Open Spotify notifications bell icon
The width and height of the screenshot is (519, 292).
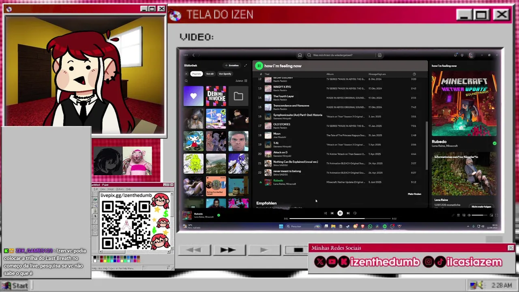456,55
